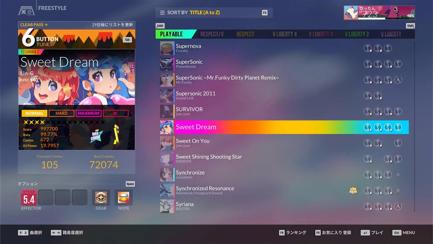Click the Current Combo value 105

pyautogui.click(x=50, y=165)
